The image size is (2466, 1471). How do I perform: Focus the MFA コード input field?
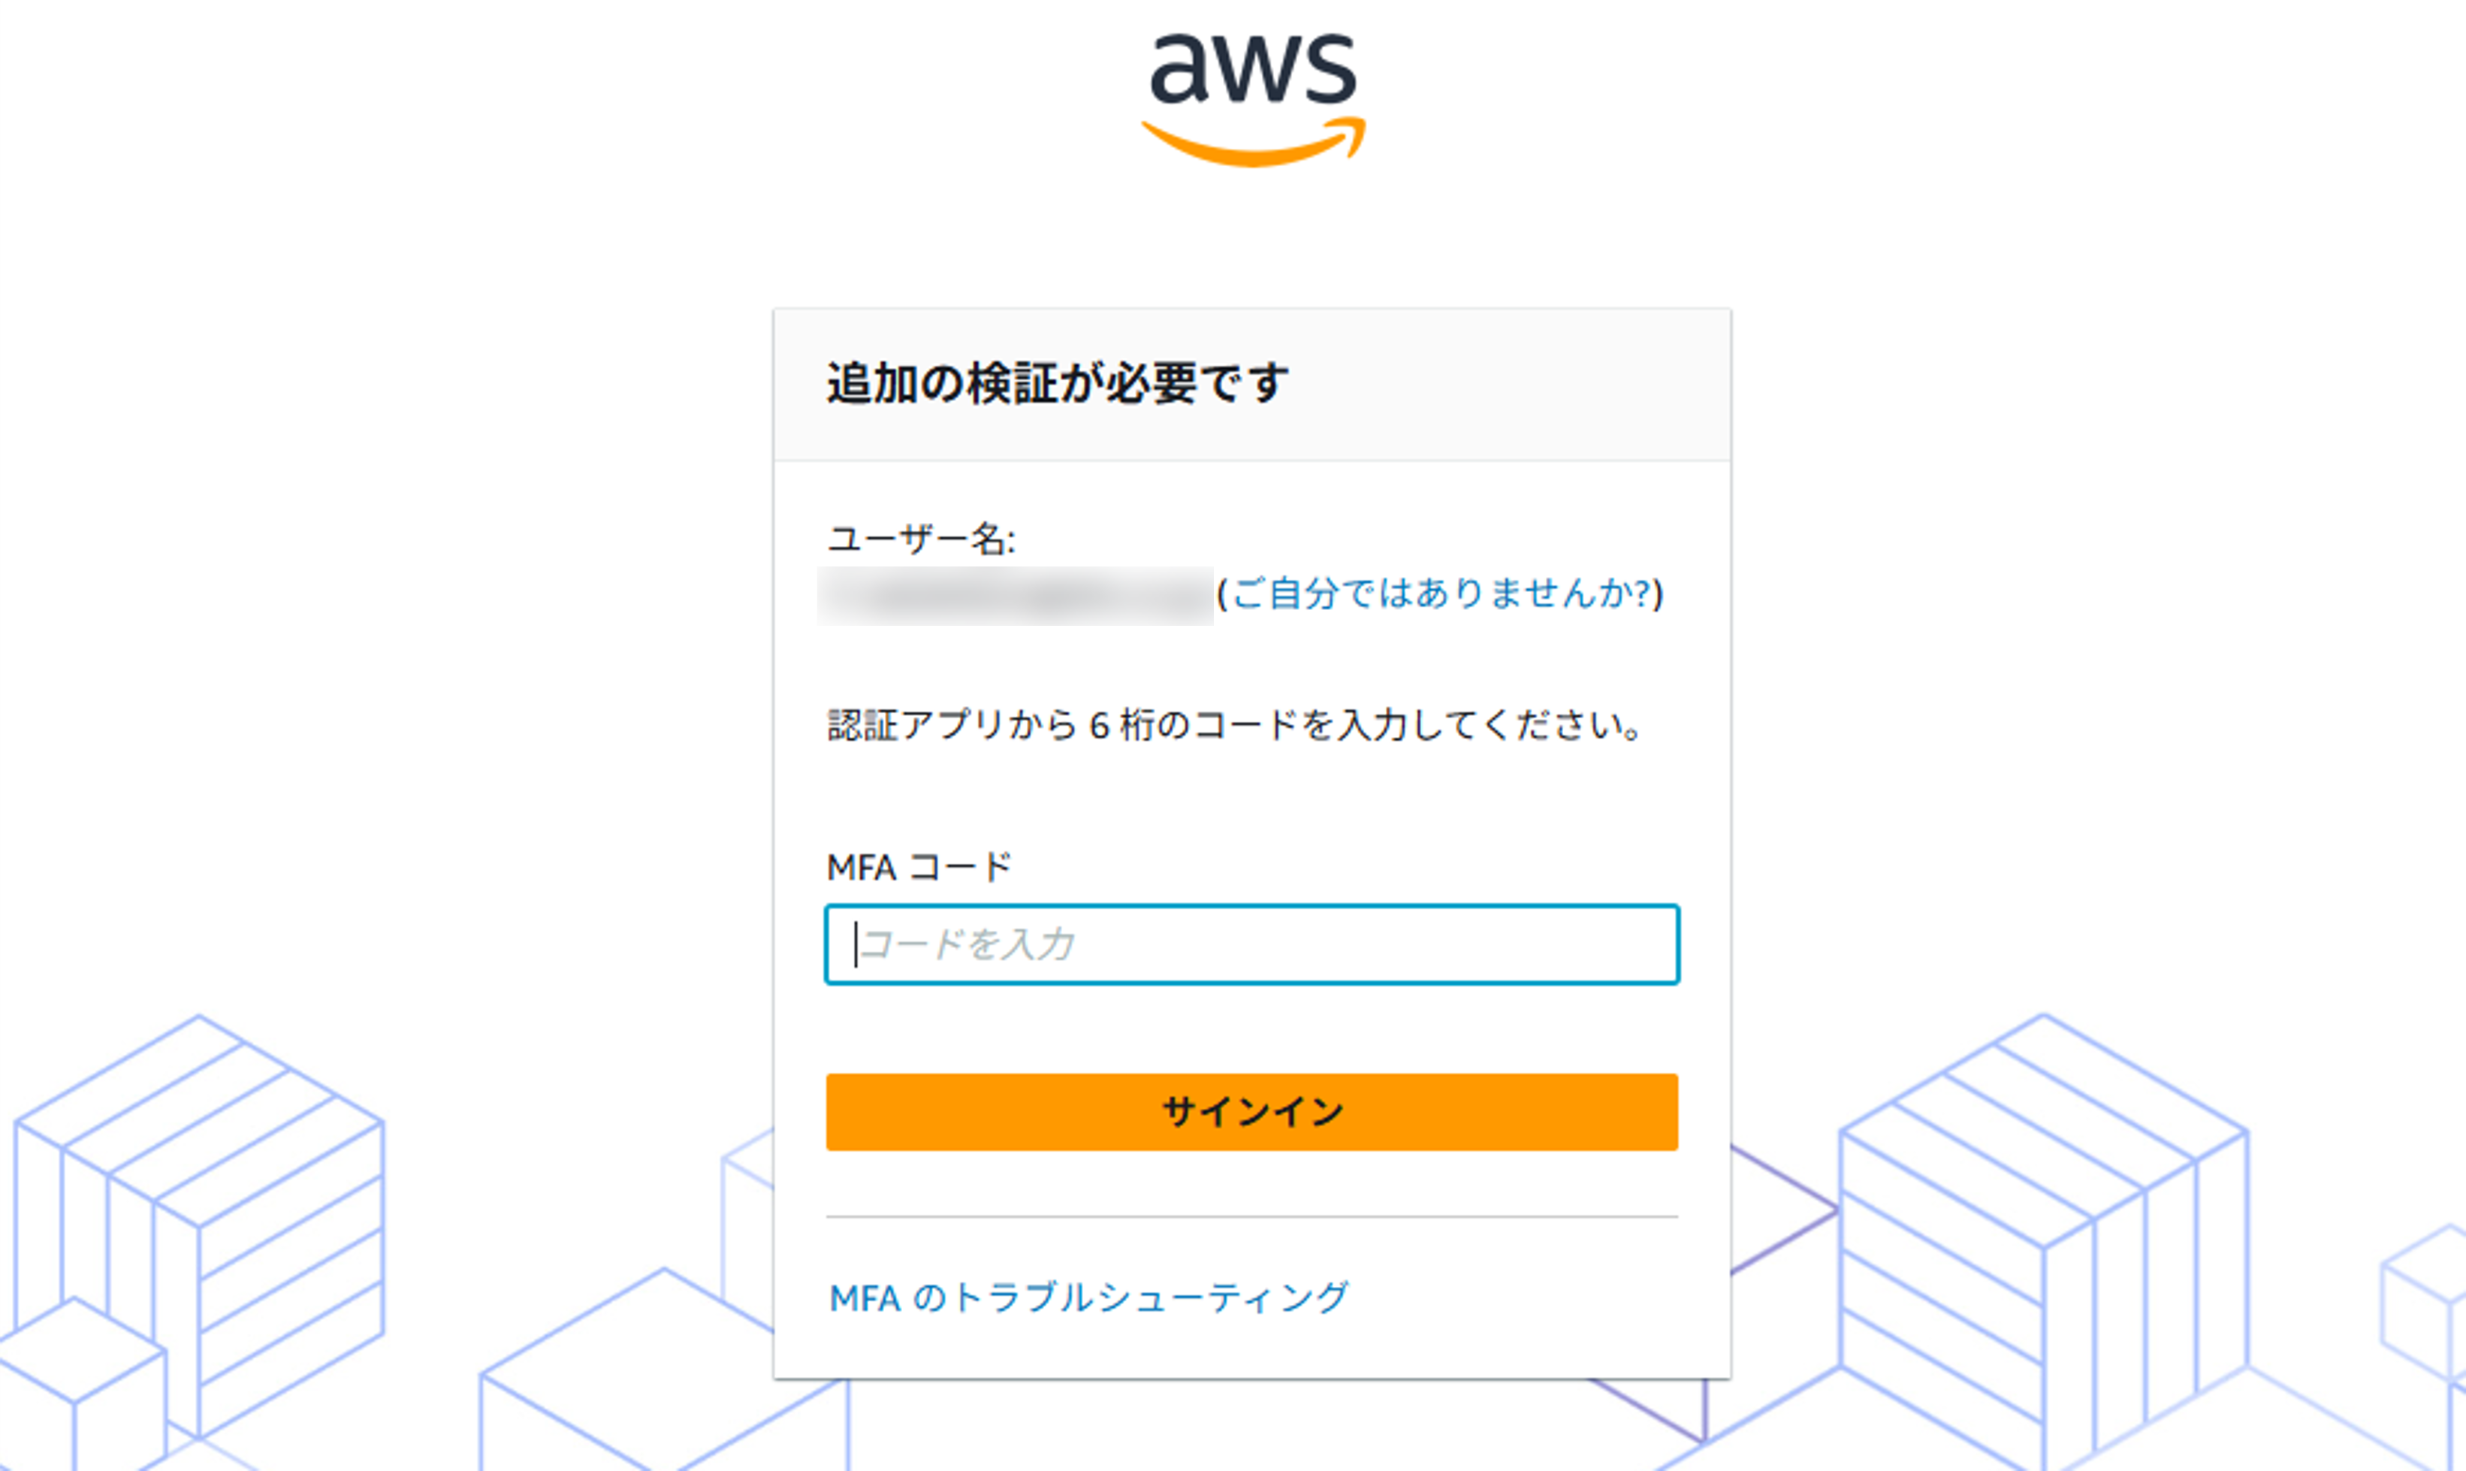[1252, 944]
